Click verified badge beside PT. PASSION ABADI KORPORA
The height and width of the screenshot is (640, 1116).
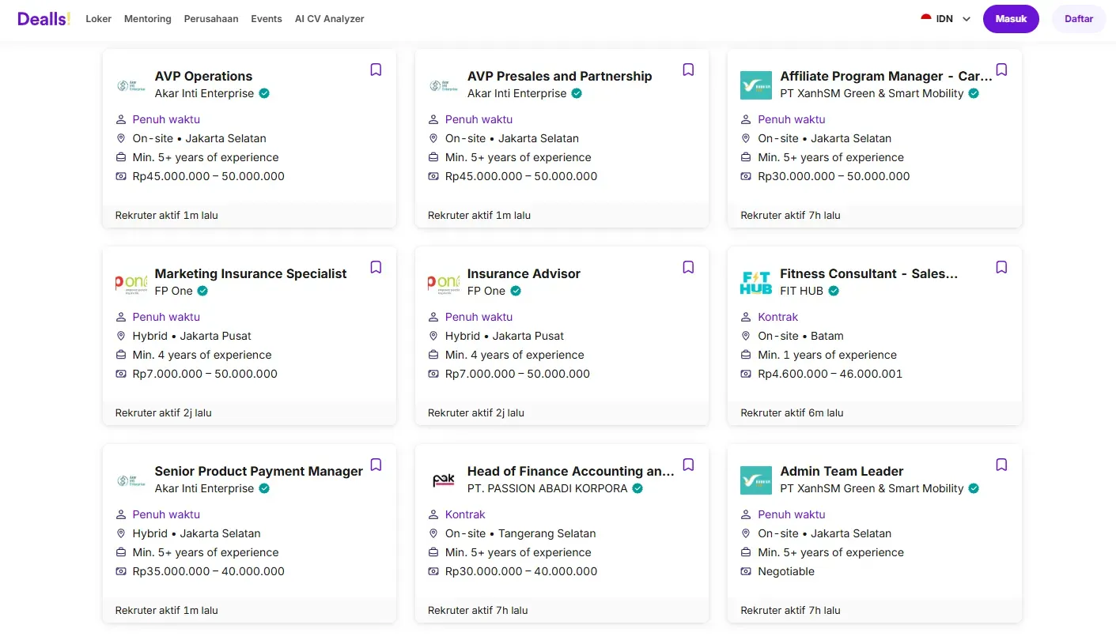click(637, 488)
